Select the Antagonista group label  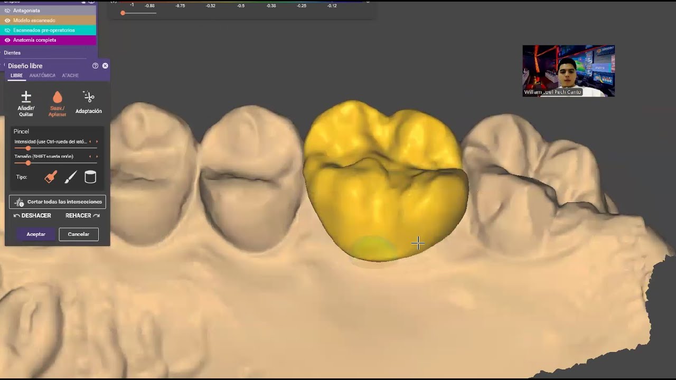tap(26, 11)
